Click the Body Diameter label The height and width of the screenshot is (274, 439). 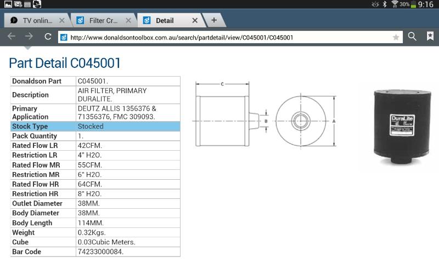tap(36, 213)
